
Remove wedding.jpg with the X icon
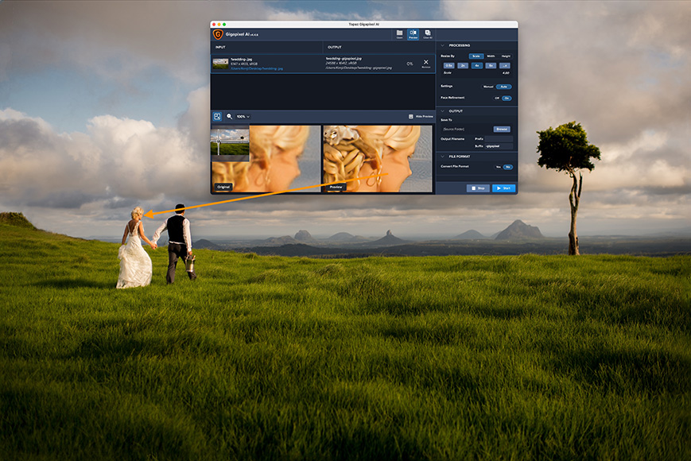tap(425, 63)
